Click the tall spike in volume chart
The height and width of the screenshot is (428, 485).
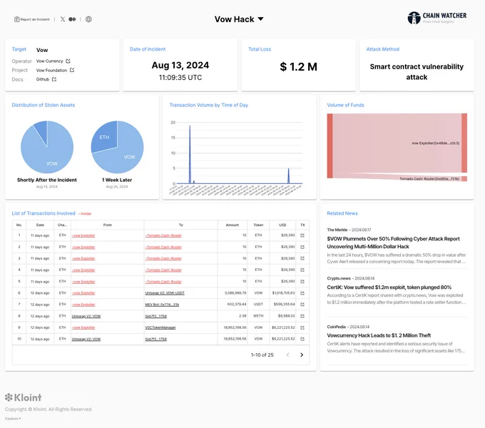(x=190, y=153)
